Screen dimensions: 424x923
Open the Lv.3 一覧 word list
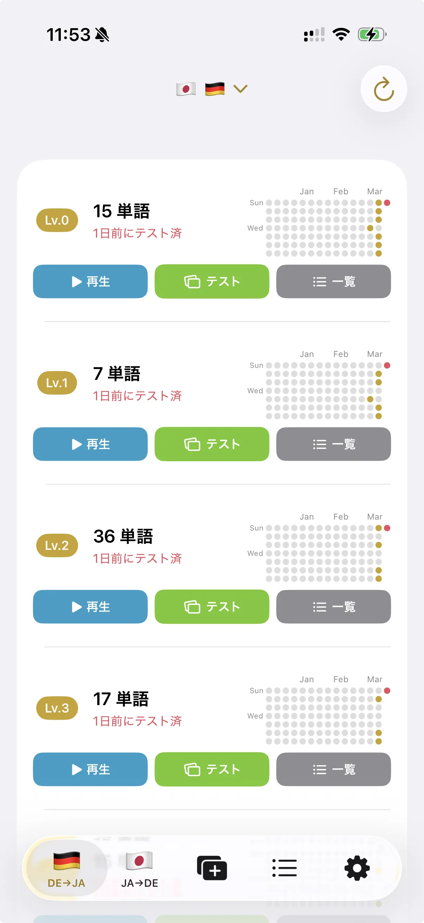coord(334,770)
